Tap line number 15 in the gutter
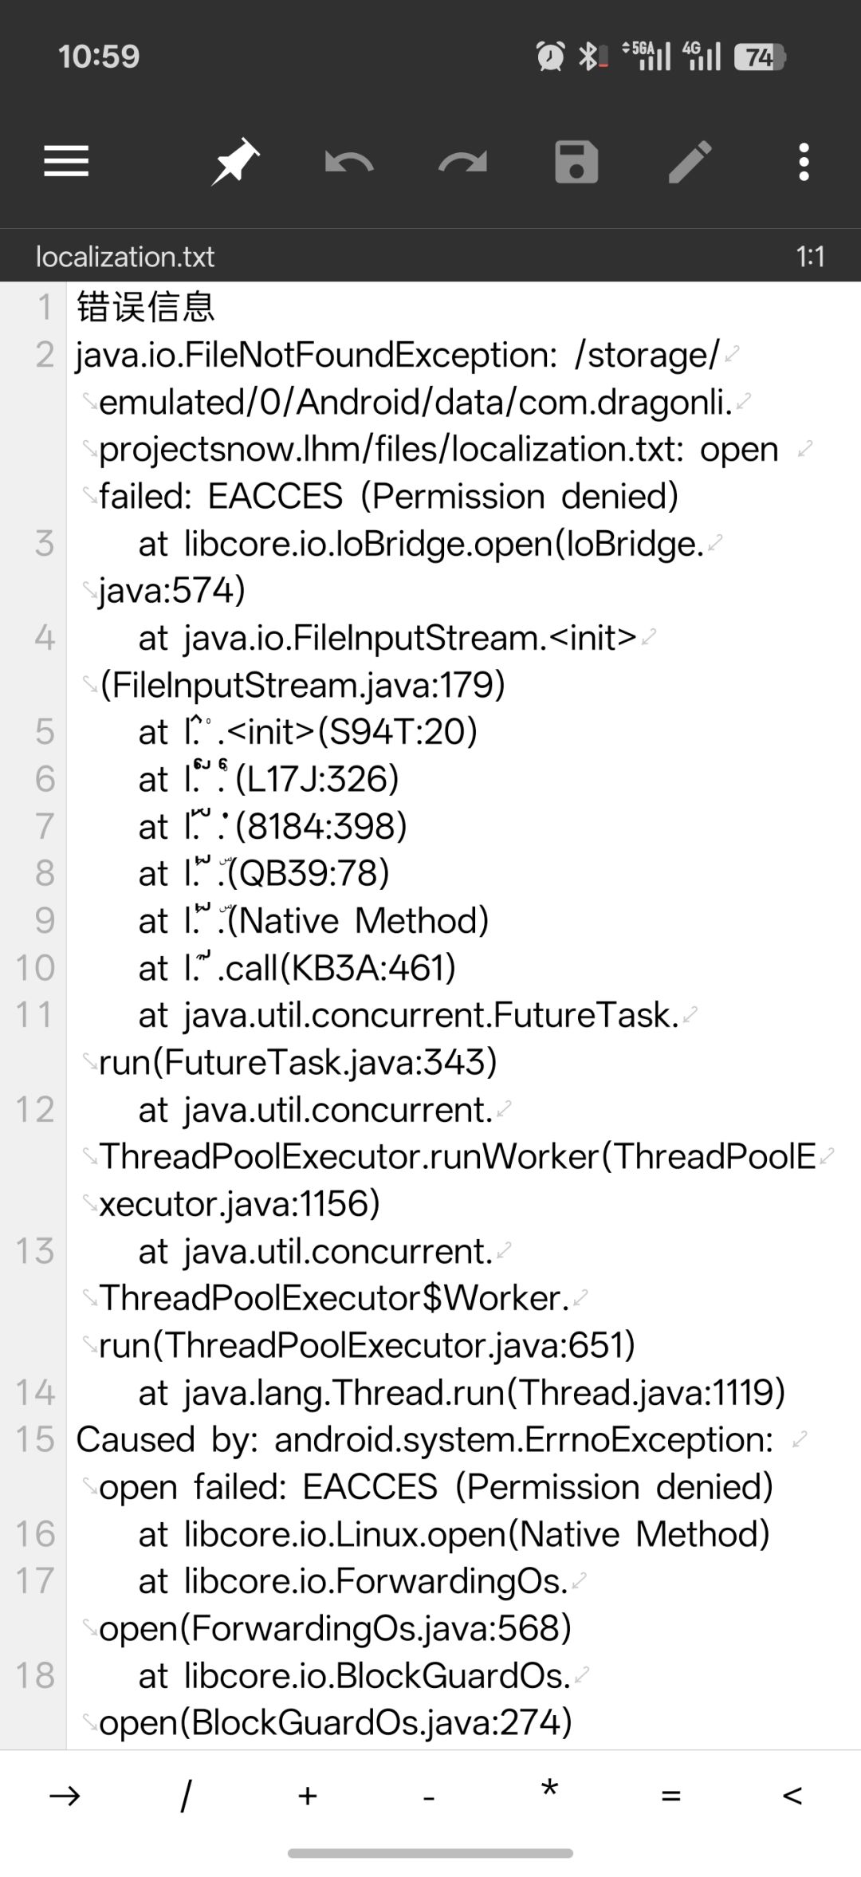Image resolution: width=861 pixels, height=1877 pixels. point(35,1439)
